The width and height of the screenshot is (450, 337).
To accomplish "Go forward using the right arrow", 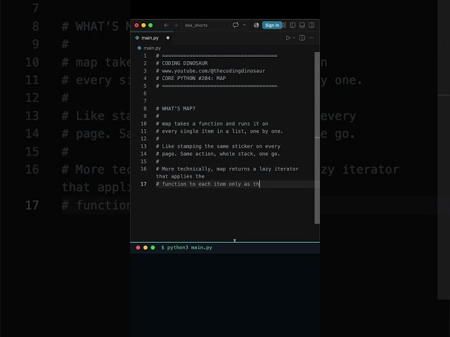I will point(176,25).
